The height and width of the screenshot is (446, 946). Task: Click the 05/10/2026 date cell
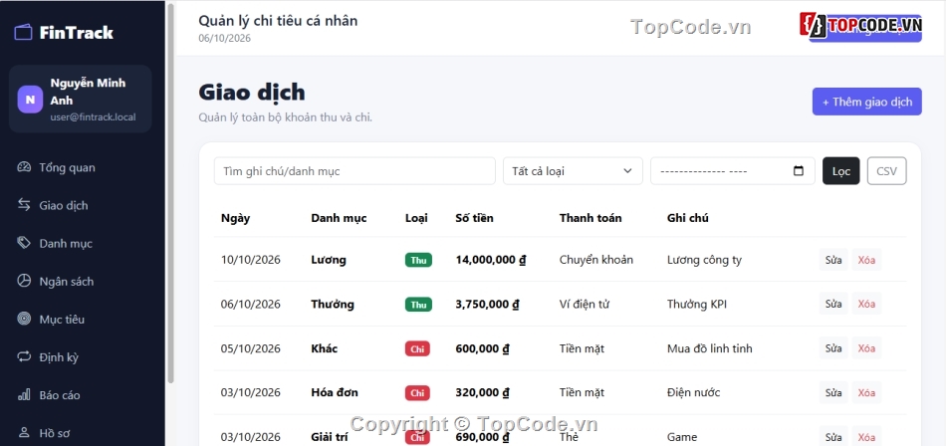point(251,348)
